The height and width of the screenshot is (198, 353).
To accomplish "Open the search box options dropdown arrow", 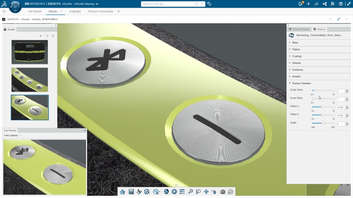I will [x=202, y=4].
